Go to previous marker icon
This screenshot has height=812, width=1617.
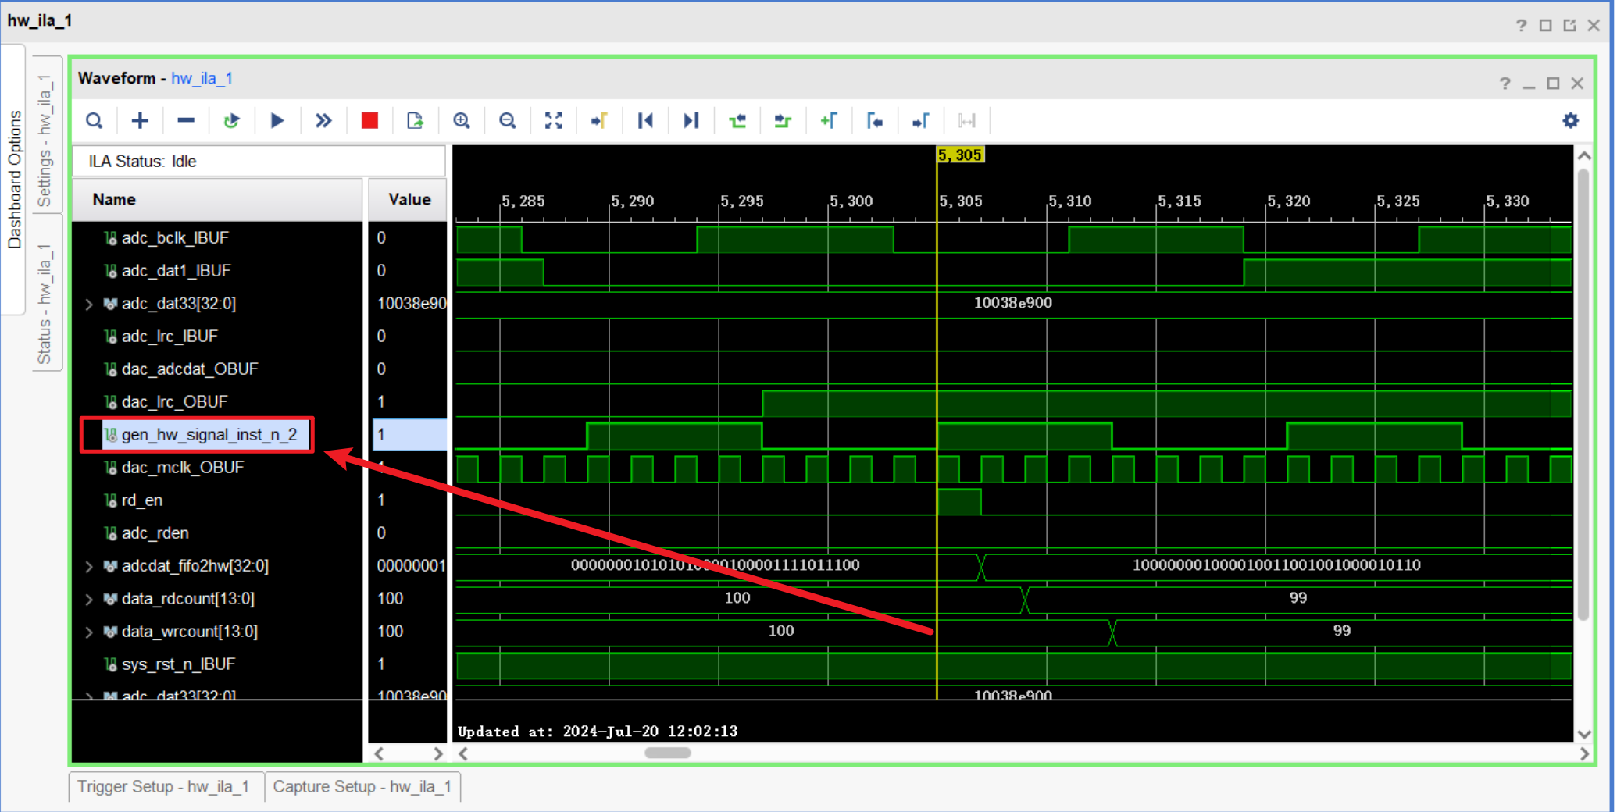[875, 121]
